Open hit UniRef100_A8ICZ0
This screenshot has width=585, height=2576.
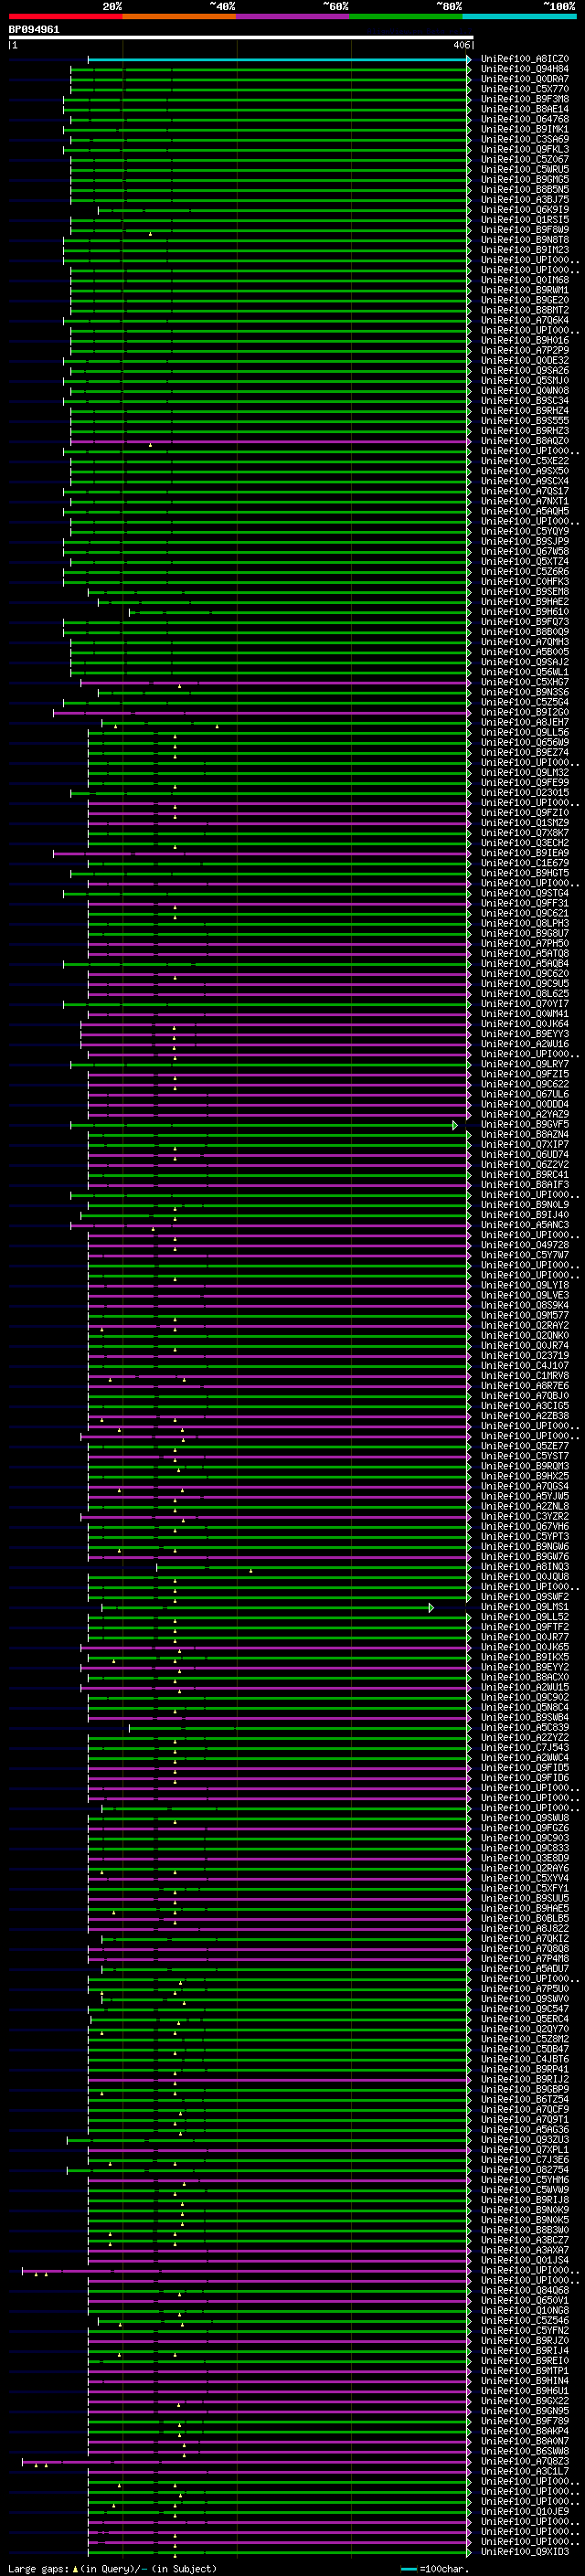[x=525, y=59]
